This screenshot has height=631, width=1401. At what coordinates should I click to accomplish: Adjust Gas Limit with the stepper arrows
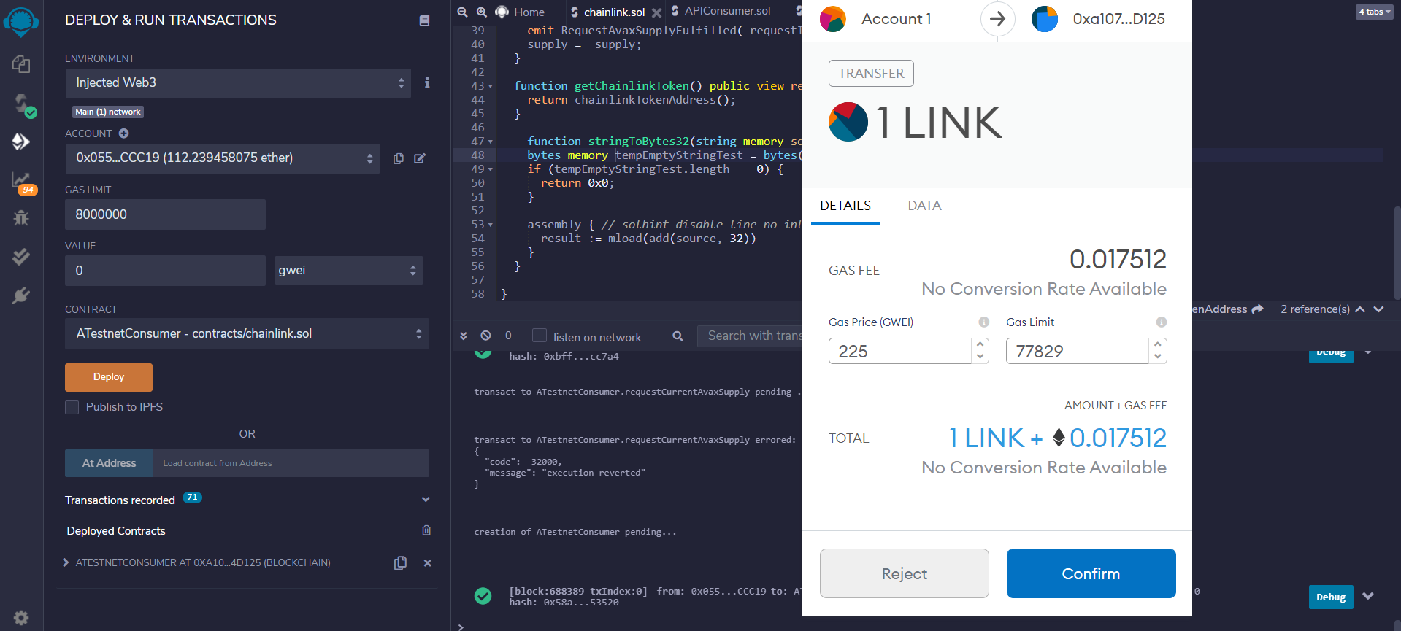1158,351
